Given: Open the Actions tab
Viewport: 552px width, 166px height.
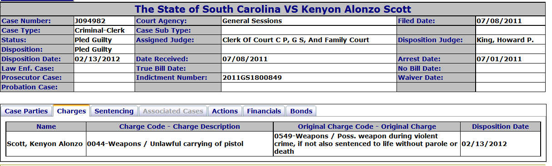Looking at the screenshot, I should pyautogui.click(x=225, y=111).
